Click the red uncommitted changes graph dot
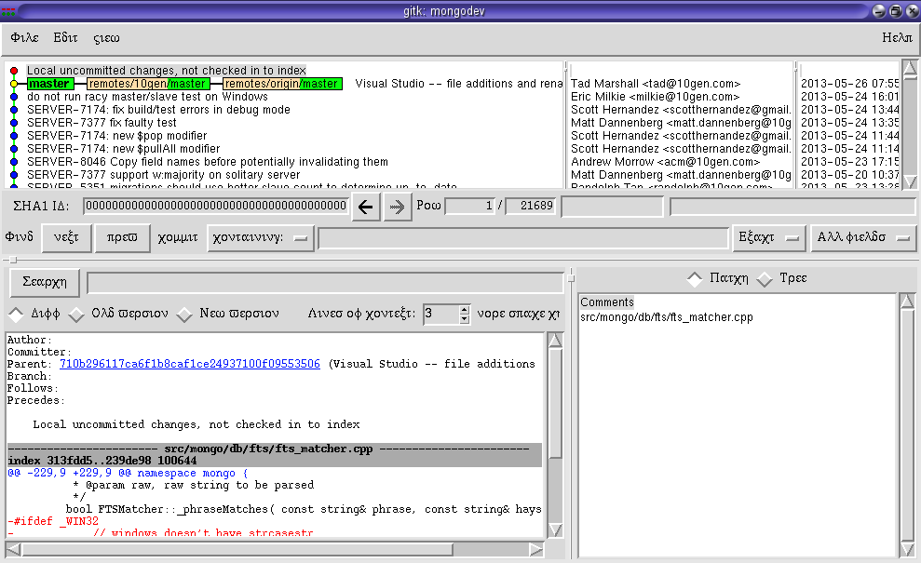This screenshot has width=921, height=563. (x=14, y=71)
